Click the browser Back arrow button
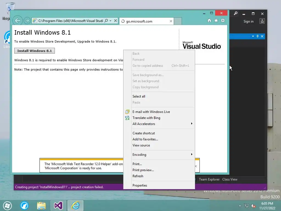281x211 pixels. pyautogui.click(x=18, y=21)
